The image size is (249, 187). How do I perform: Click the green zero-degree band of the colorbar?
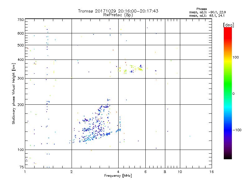tap(228, 93)
